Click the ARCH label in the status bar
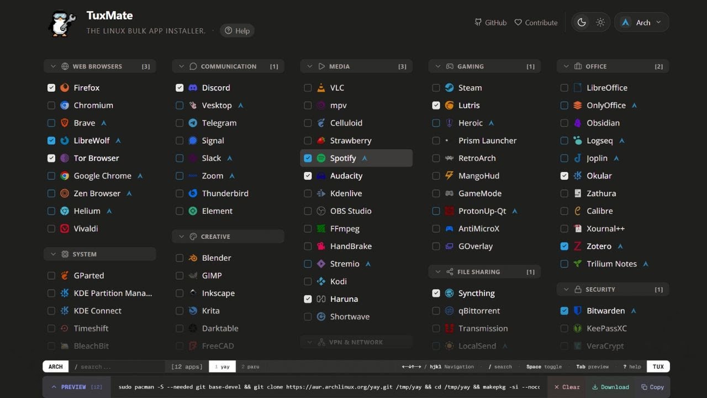 click(x=56, y=366)
